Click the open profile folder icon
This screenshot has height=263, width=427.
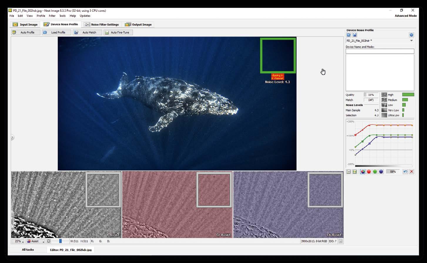point(349,35)
